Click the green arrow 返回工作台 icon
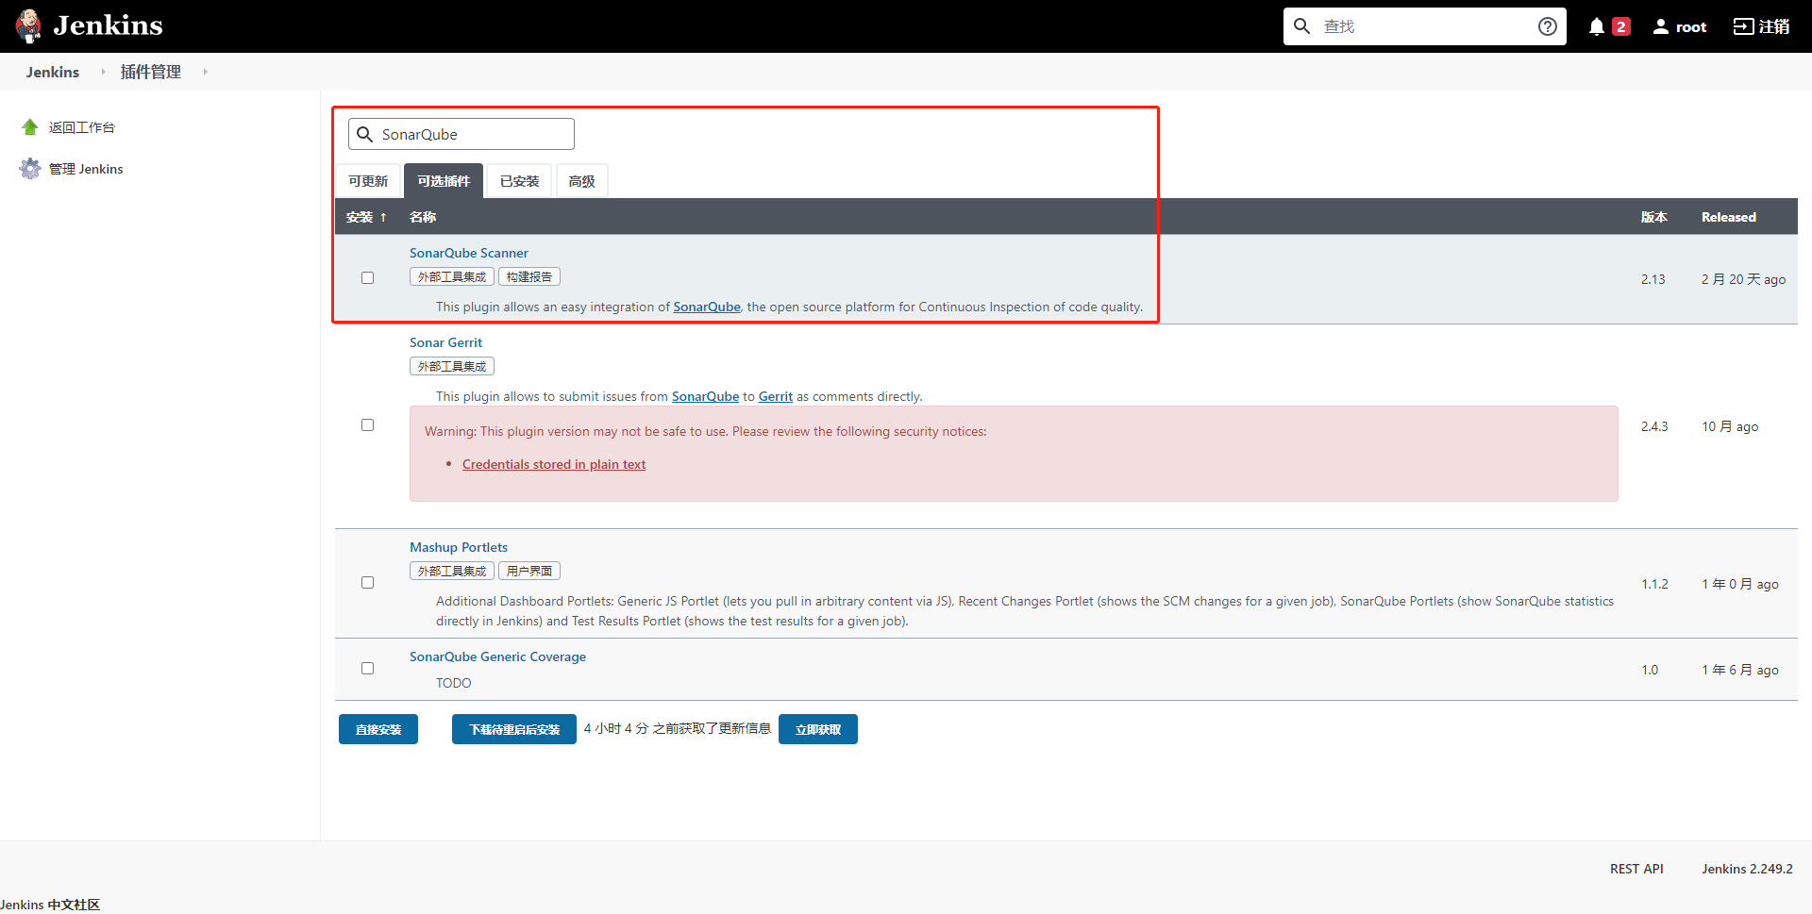Screen dimensions: 1812x914 click(30, 127)
